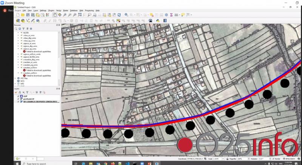302x165 pixels.
Task: Select the zvezdara_dkp_wms browser entry
Action: tap(32, 60)
